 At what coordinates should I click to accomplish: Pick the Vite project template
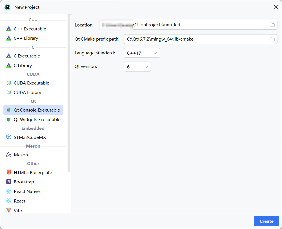[x=18, y=210]
